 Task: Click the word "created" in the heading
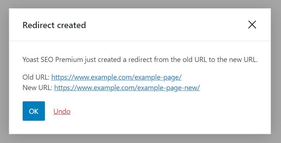point(72,25)
